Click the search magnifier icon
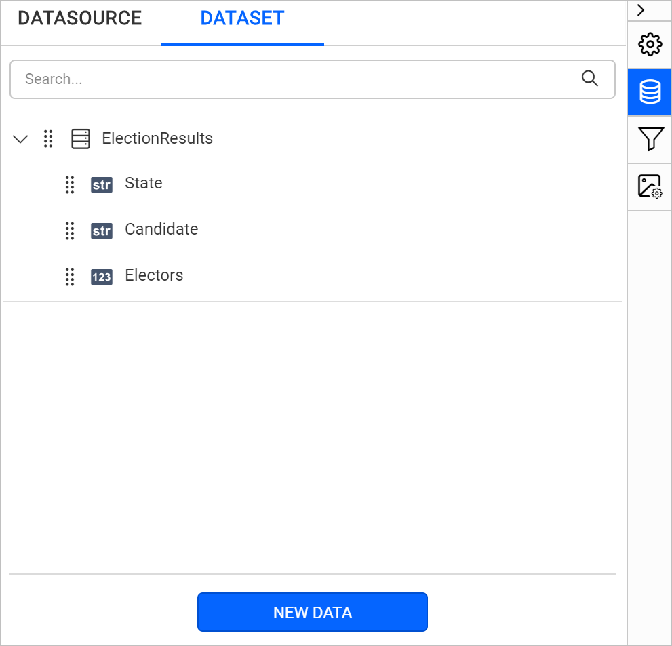Image resolution: width=672 pixels, height=646 pixels. pyautogui.click(x=590, y=79)
